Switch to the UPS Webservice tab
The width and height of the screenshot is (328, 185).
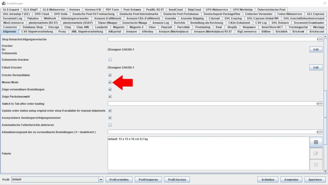217,10
